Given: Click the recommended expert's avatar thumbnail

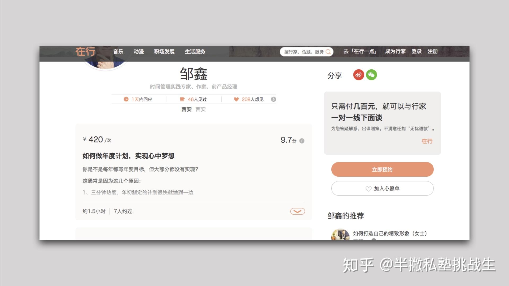Looking at the screenshot, I should coord(340,234).
